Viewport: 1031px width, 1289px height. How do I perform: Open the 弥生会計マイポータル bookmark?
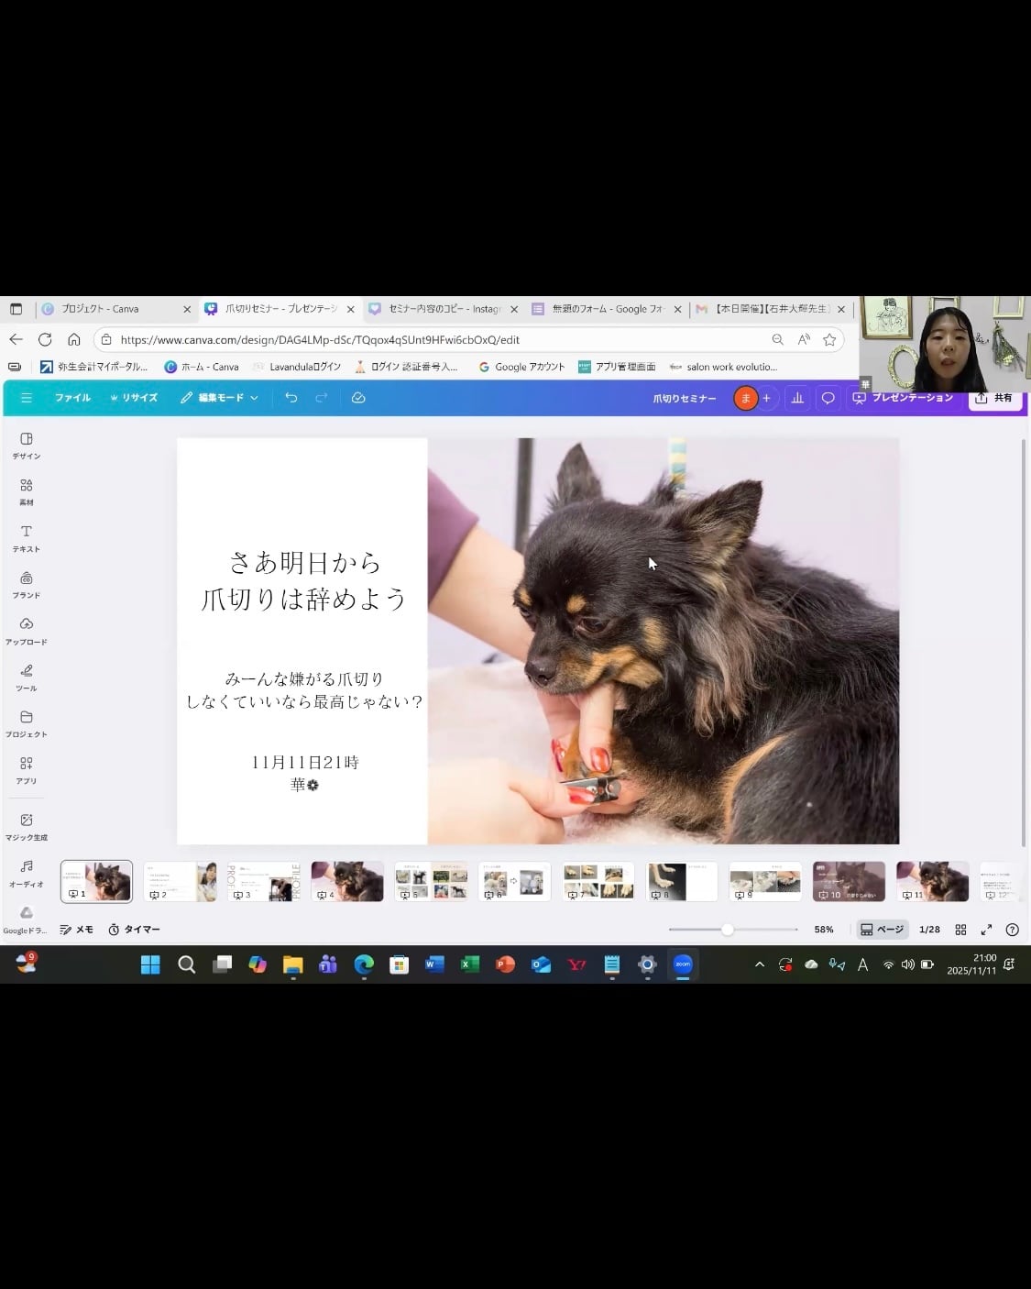point(93,367)
